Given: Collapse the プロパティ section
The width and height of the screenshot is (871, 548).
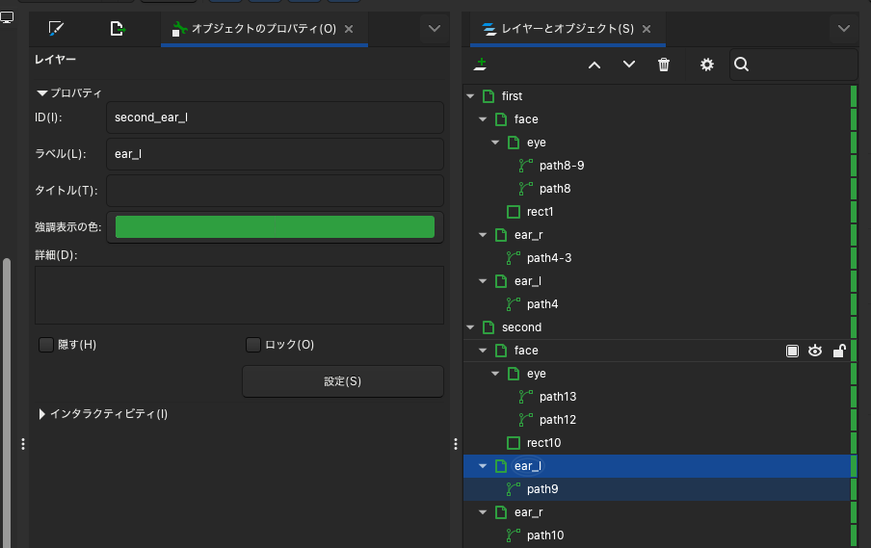Looking at the screenshot, I should pyautogui.click(x=41, y=93).
